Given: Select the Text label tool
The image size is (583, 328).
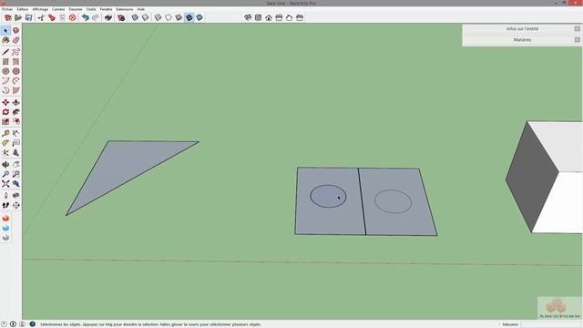Looking at the screenshot, I should click(x=15, y=143).
